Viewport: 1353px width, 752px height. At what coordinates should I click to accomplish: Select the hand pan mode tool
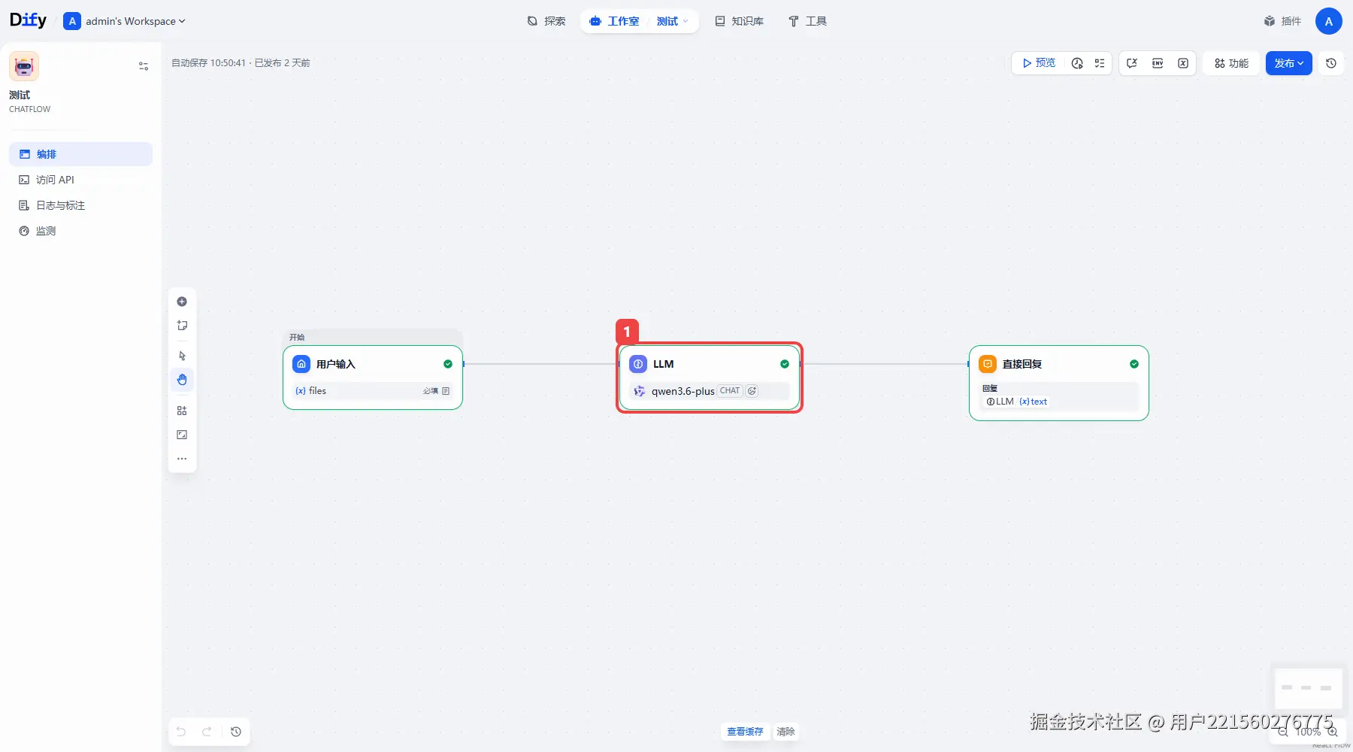(182, 380)
